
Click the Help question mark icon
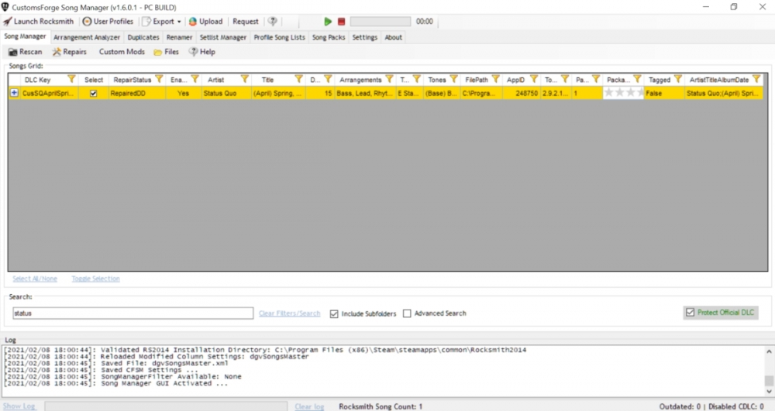(x=193, y=52)
